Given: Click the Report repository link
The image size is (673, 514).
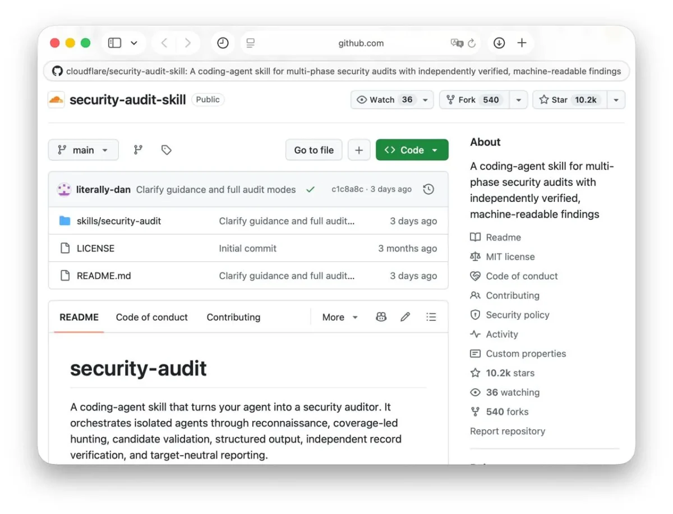Looking at the screenshot, I should pyautogui.click(x=508, y=431).
